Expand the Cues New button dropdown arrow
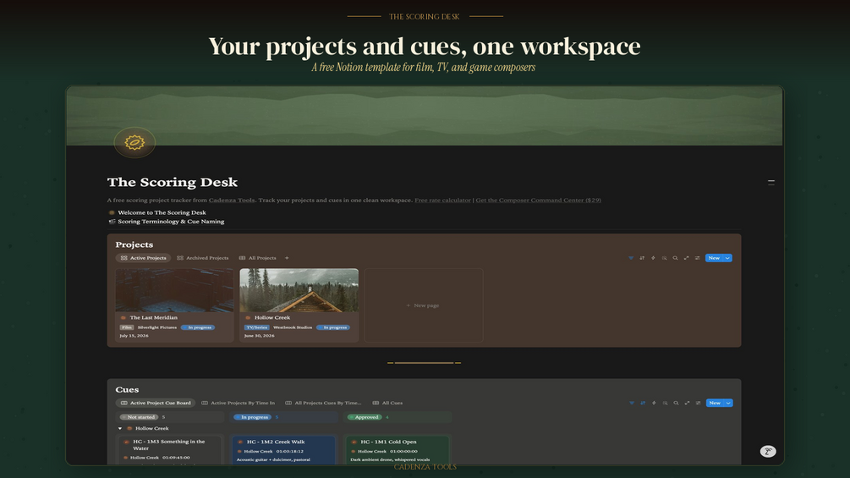This screenshot has height=478, width=850. 728,403
